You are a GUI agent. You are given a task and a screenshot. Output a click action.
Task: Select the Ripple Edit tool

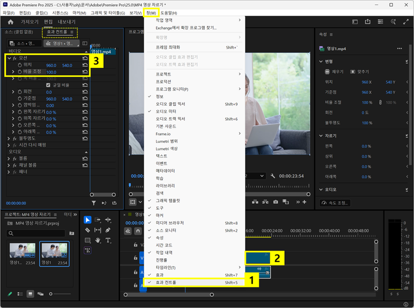point(108,220)
